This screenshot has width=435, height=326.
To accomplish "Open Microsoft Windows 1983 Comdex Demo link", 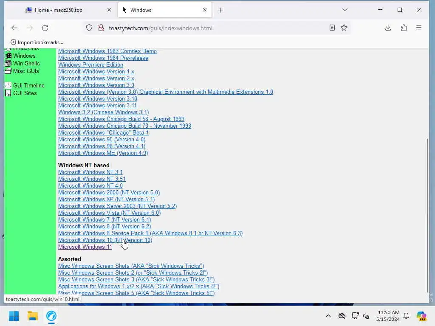I will coord(107,51).
